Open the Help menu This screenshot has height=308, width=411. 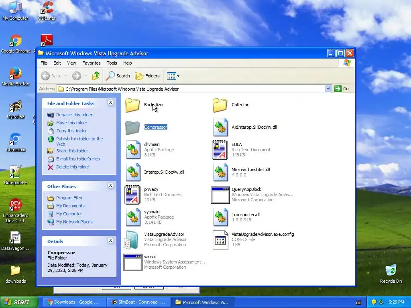coord(127,63)
